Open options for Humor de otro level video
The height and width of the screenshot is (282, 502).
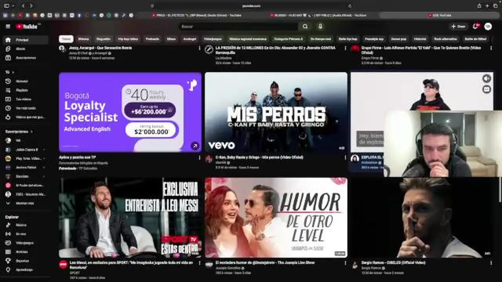[x=345, y=263]
